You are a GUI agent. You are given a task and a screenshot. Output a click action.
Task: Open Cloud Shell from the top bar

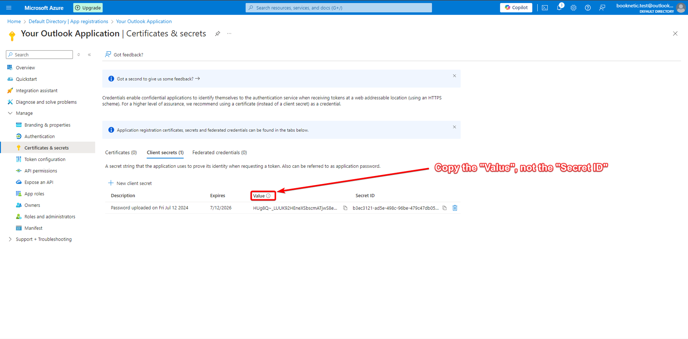pyautogui.click(x=545, y=8)
